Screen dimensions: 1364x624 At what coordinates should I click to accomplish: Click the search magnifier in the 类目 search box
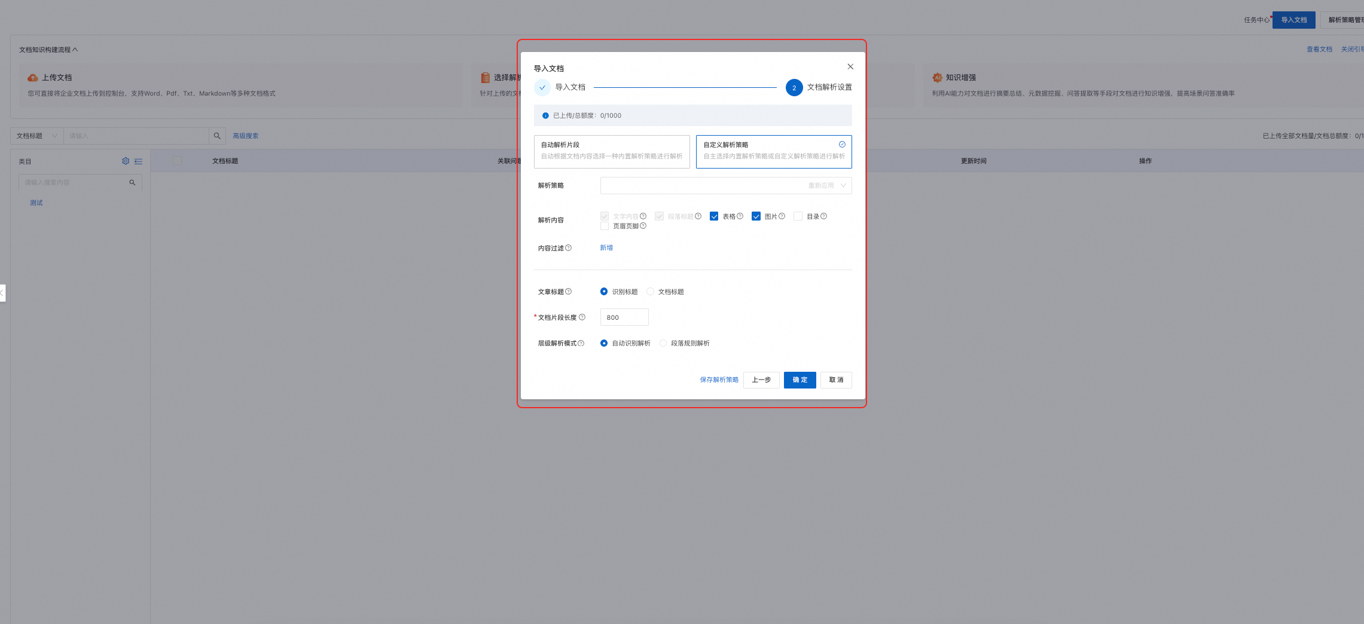click(x=132, y=182)
